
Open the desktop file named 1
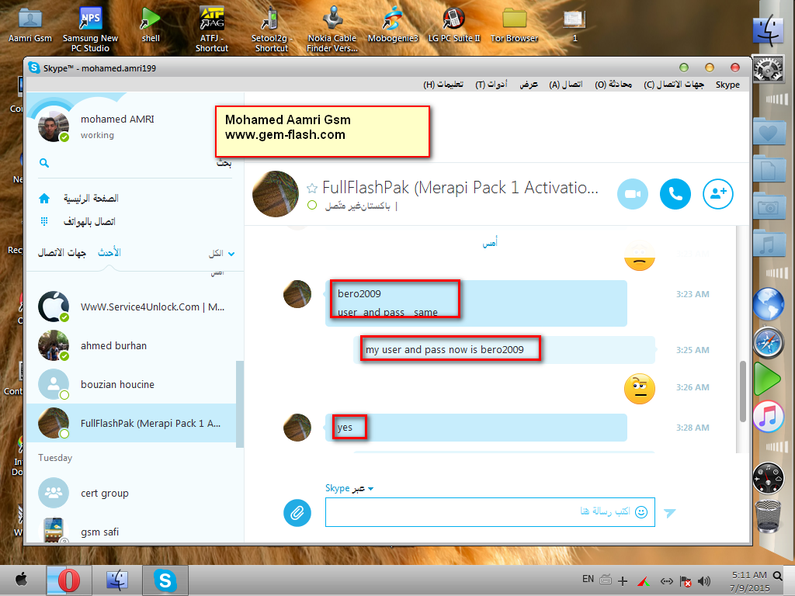(x=575, y=26)
